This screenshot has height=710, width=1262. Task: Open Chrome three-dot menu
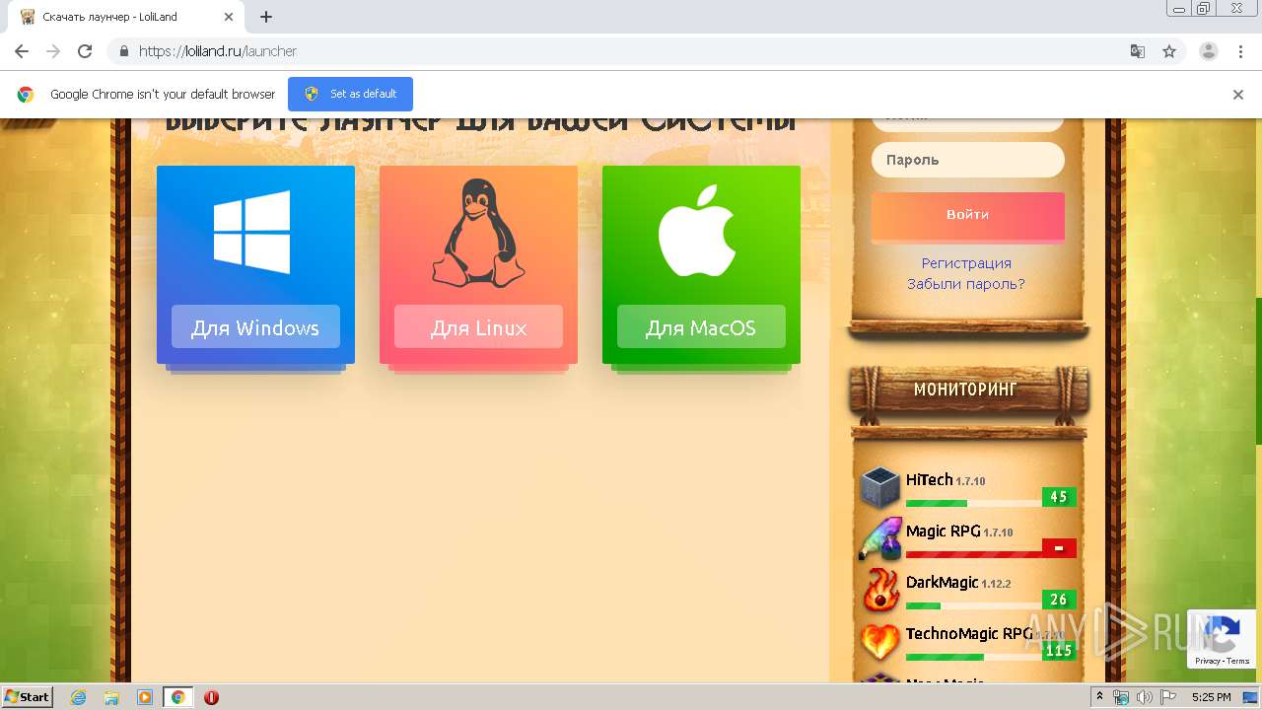(x=1240, y=51)
